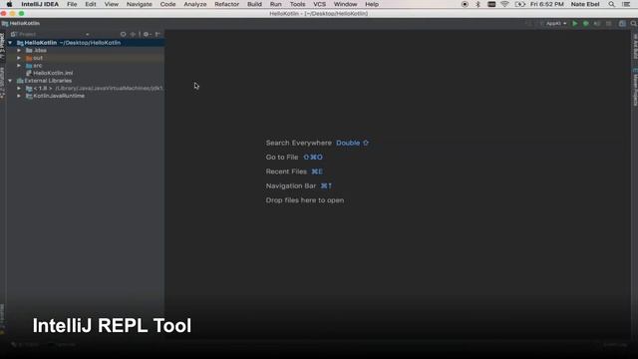Expand the < 1.8 > JDK arrow
Viewport: 638px width, 359px height.
(x=19, y=89)
